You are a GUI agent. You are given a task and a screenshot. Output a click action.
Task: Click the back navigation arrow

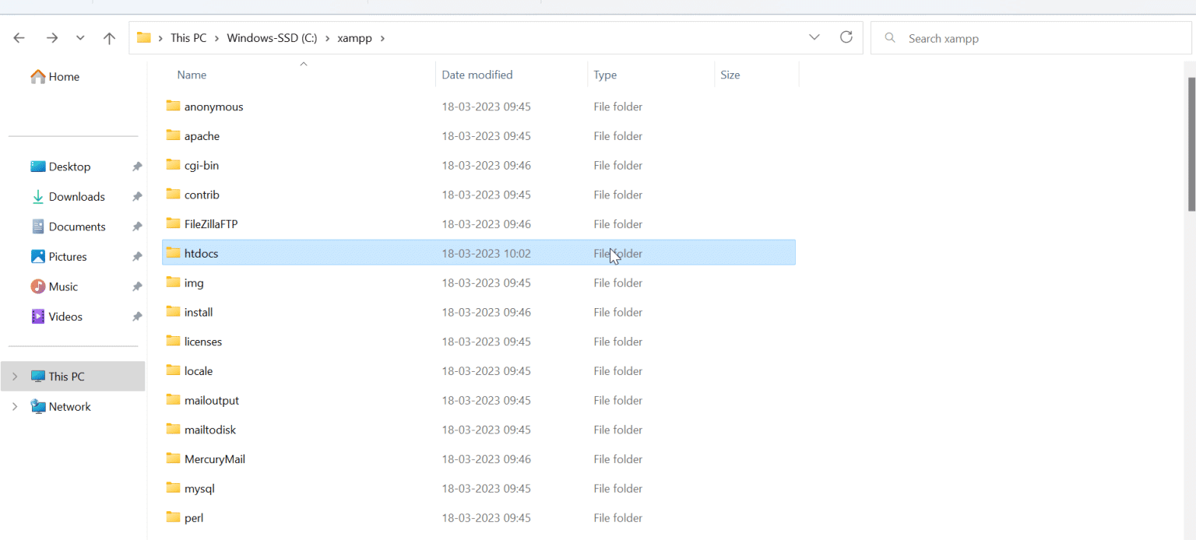click(19, 37)
